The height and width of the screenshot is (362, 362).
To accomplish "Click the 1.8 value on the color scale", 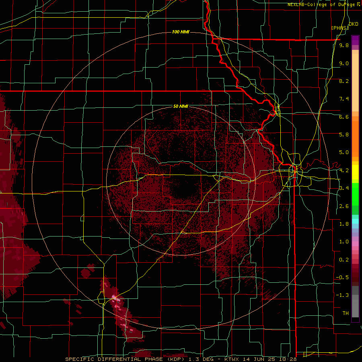I will coord(344,224).
